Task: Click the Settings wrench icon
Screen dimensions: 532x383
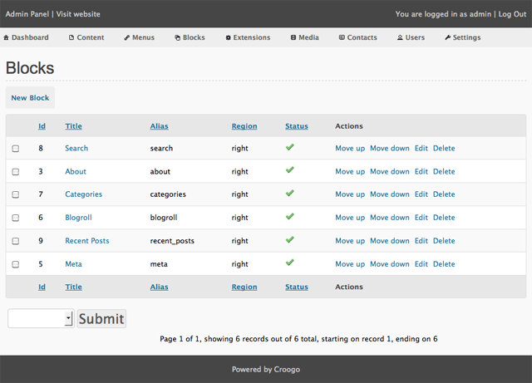Action: tap(447, 37)
